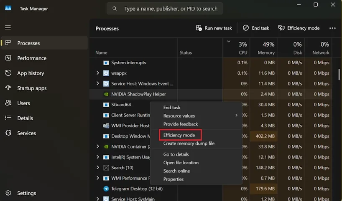Image resolution: width=342 pixels, height=201 pixels.
Task: Open the hamburger navigation menu
Action: 8,28
